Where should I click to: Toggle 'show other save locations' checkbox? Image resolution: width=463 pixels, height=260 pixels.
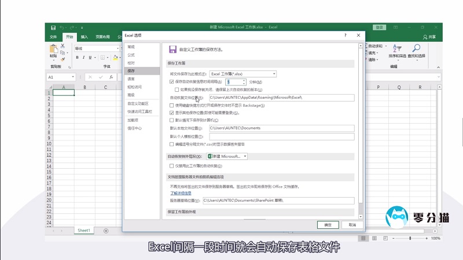(x=172, y=113)
